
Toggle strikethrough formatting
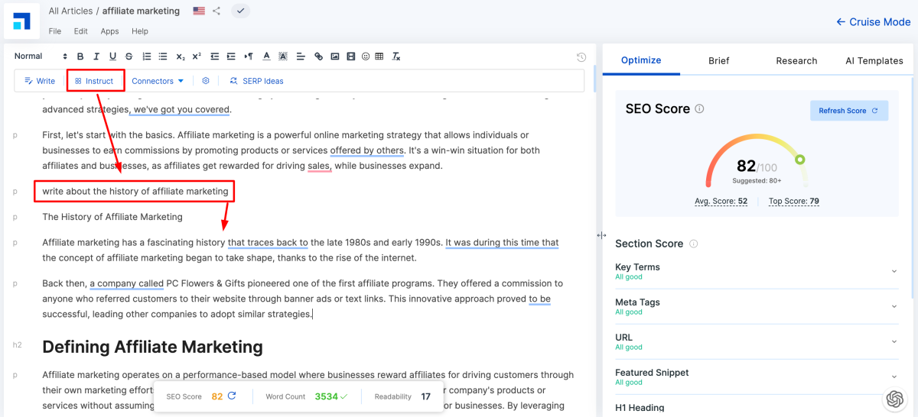click(129, 57)
